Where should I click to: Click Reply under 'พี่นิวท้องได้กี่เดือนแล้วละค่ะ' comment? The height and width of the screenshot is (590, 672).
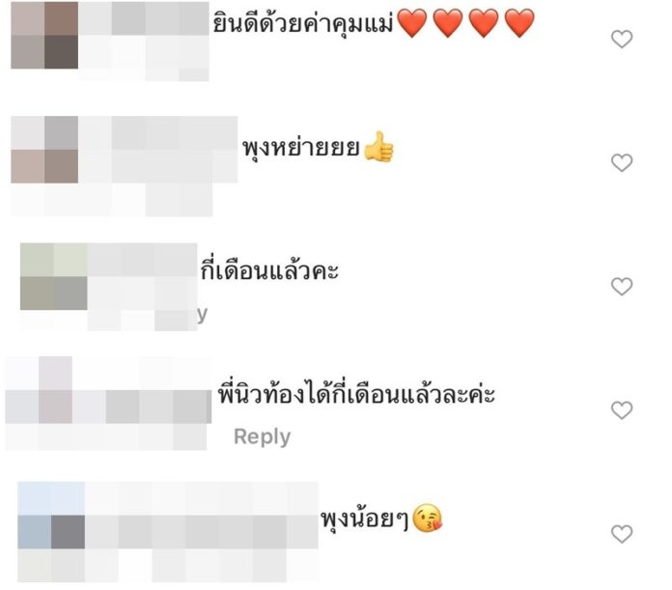click(262, 436)
